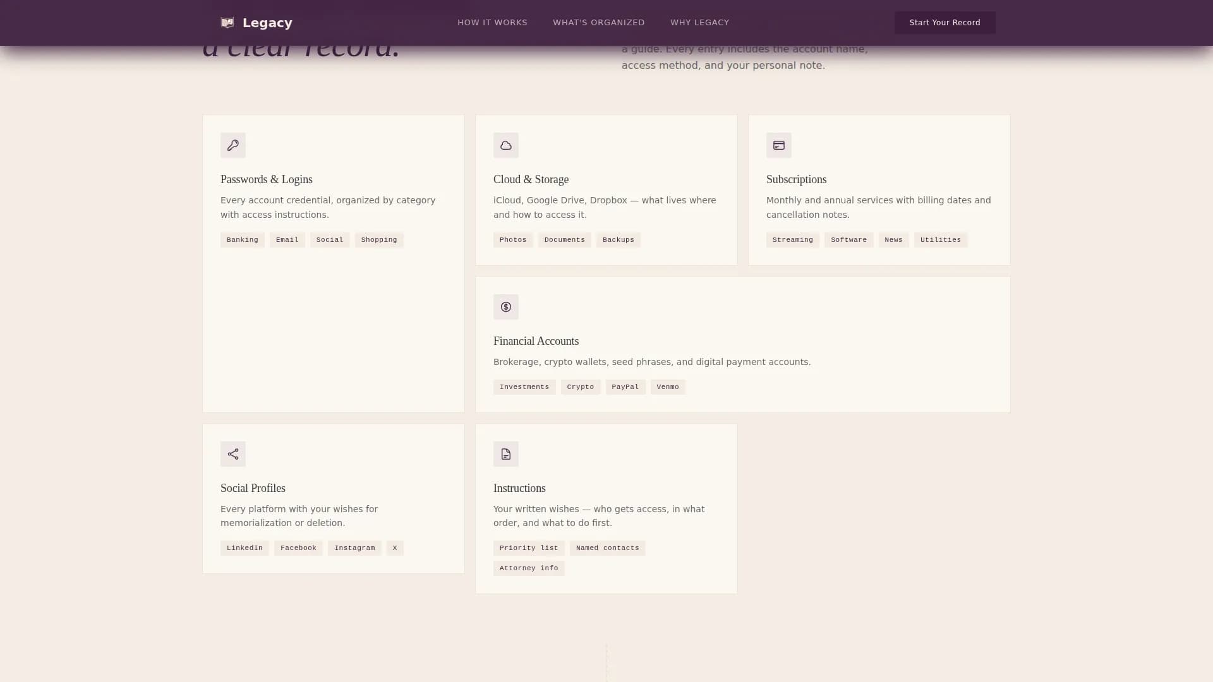Select the Banking tag under Passwords & Logins
The height and width of the screenshot is (682, 1213).
(242, 239)
